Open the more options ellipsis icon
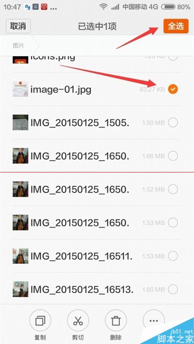 pos(154,320)
